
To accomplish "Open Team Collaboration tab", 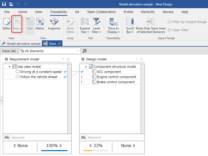I will [x=102, y=12].
